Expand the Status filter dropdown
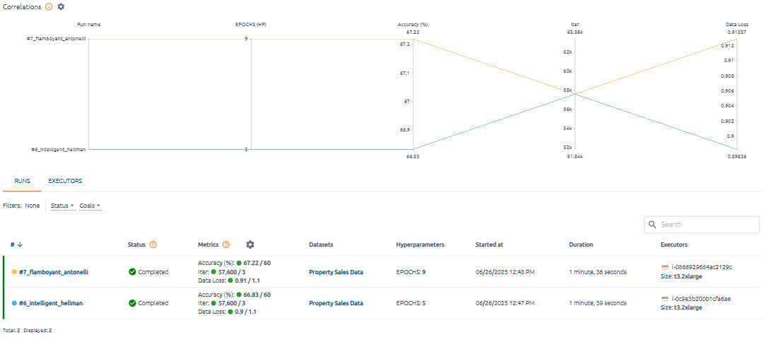This screenshot has width=767, height=342. pyautogui.click(x=63, y=206)
